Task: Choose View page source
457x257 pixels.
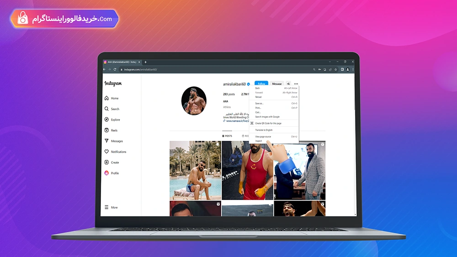Action: [x=274, y=136]
